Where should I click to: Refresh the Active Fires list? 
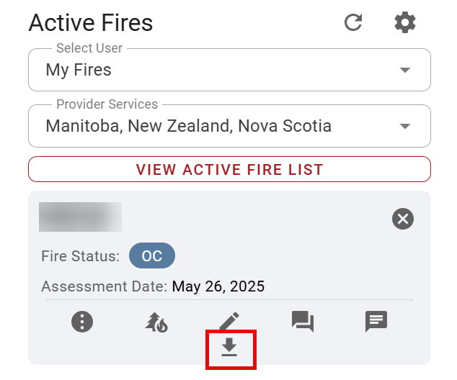click(x=353, y=22)
